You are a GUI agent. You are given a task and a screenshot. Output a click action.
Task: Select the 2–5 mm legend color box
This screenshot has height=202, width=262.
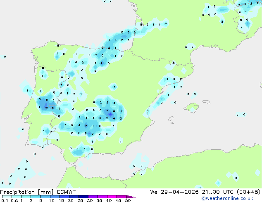point(36,197)
